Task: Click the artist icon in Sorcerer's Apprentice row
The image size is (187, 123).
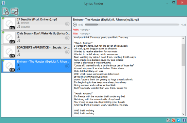Action: [x=18, y=51]
